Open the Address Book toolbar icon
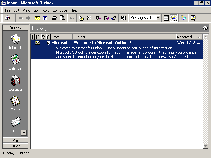 click(123, 18)
